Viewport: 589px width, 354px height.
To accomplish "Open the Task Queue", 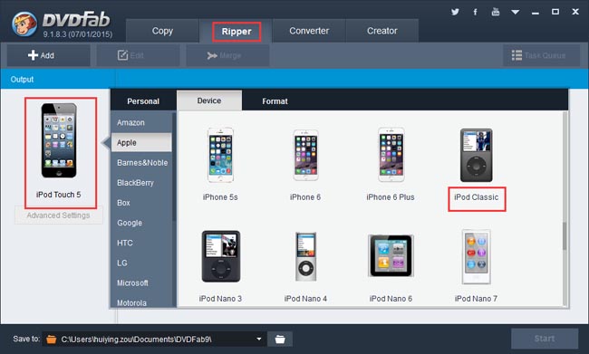I will pos(541,55).
